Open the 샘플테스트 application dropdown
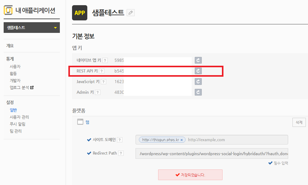This screenshot has width=308, height=185. click(x=32, y=28)
